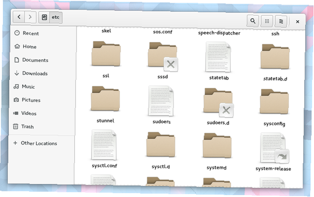
Task: Click the root disk icon in path bar
Action: tap(45, 18)
